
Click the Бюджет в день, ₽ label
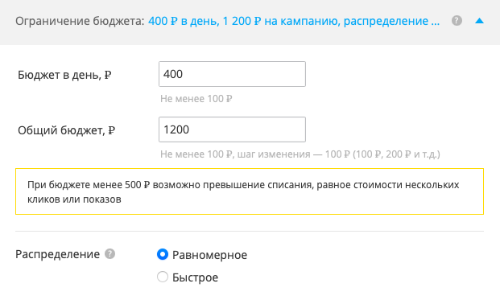[x=64, y=75]
